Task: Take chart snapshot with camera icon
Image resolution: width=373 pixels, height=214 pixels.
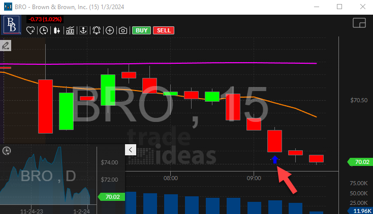Action: point(123,30)
